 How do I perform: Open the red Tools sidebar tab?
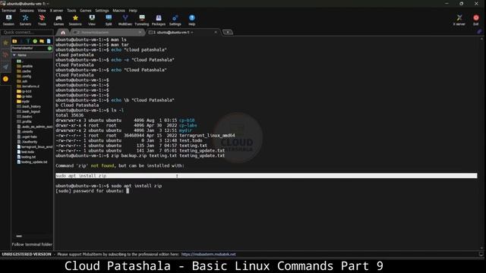5,55
